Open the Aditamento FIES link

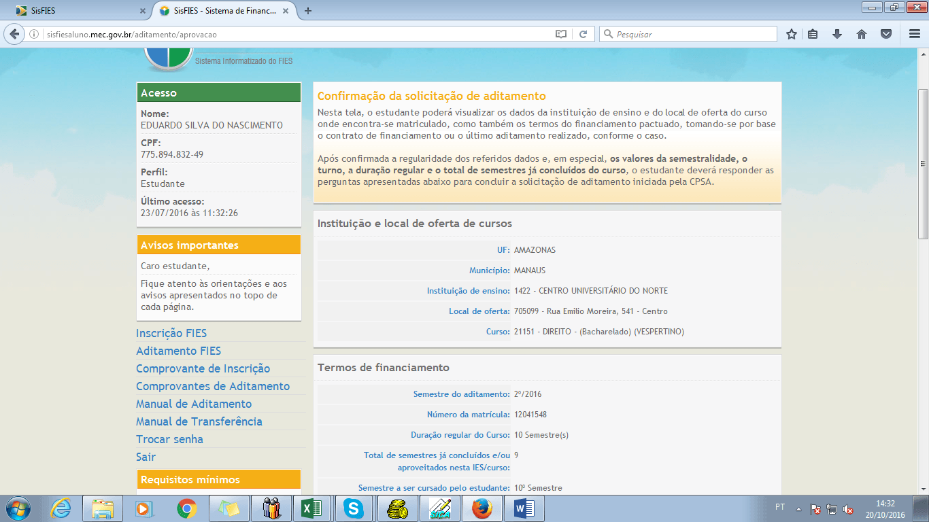[178, 351]
